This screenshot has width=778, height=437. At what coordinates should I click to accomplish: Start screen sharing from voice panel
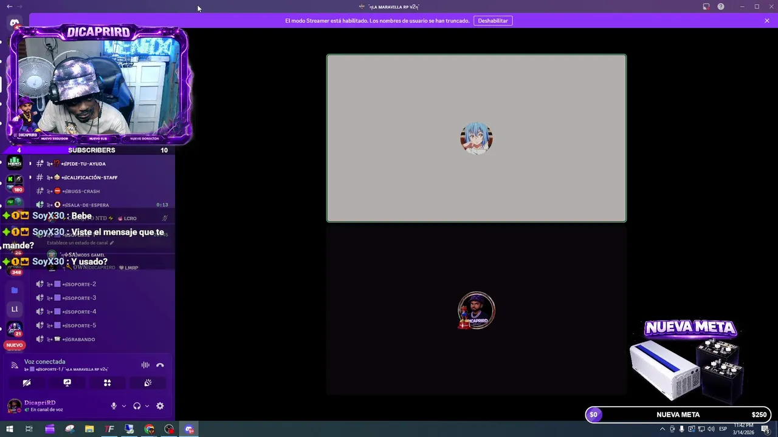67,383
